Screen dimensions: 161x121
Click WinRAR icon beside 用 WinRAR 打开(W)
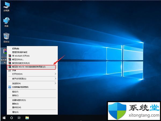click(x=10, y=56)
